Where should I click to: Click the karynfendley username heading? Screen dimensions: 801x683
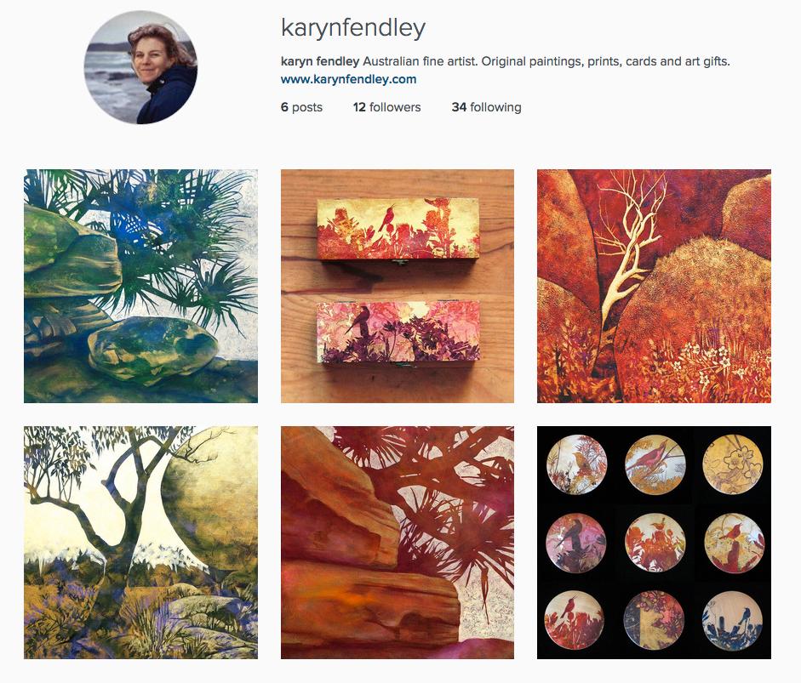click(x=353, y=28)
